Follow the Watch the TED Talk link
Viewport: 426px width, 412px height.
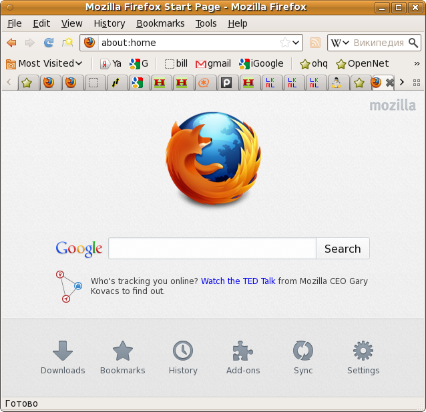click(238, 281)
